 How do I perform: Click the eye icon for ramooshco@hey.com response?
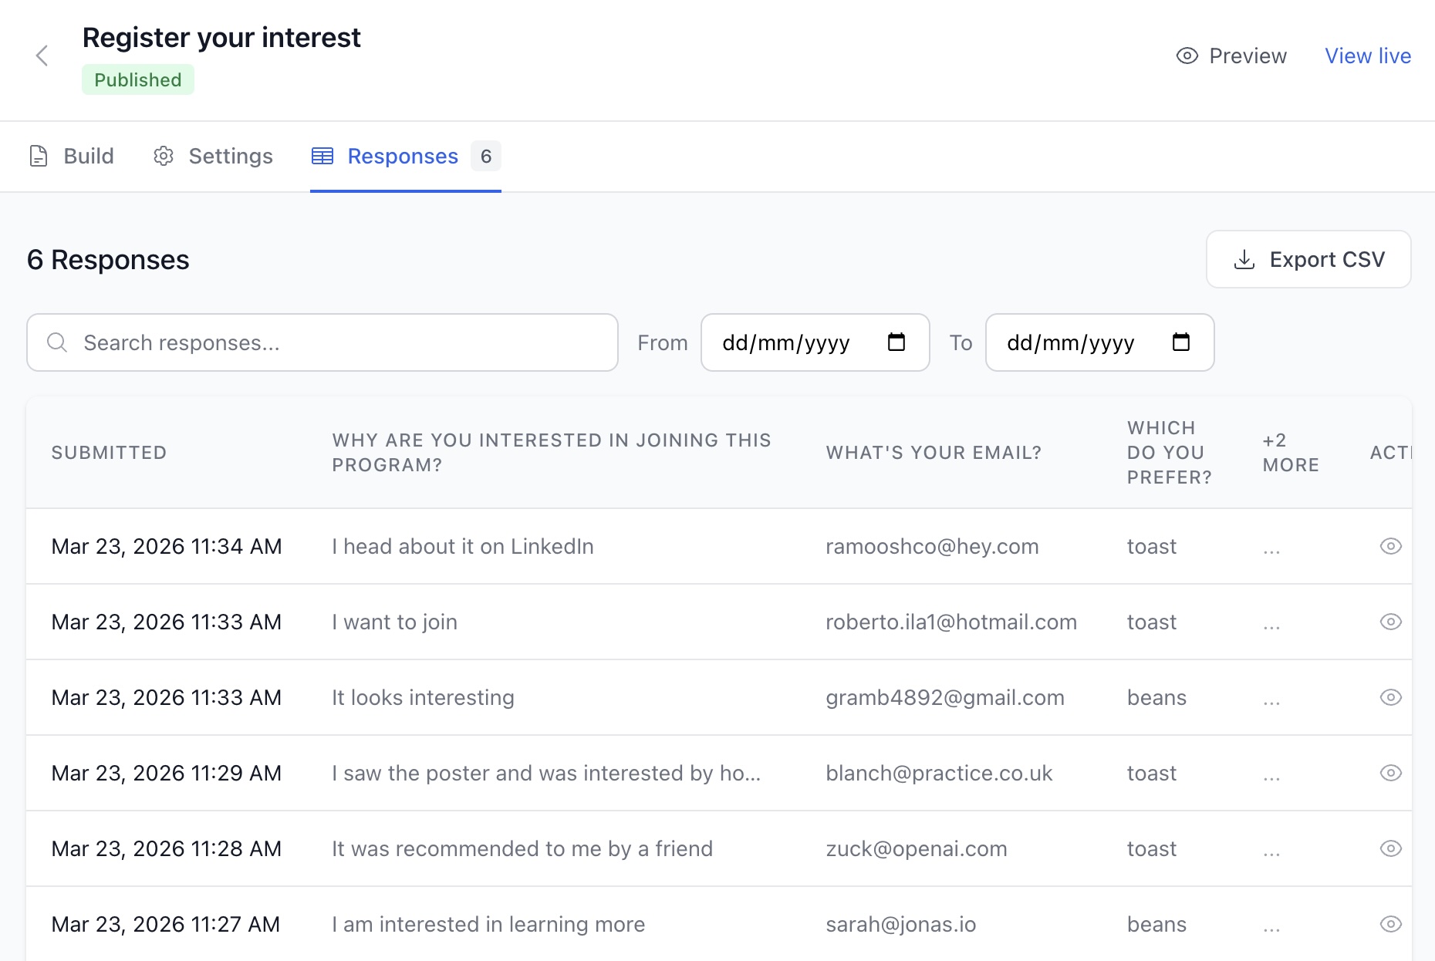tap(1391, 546)
